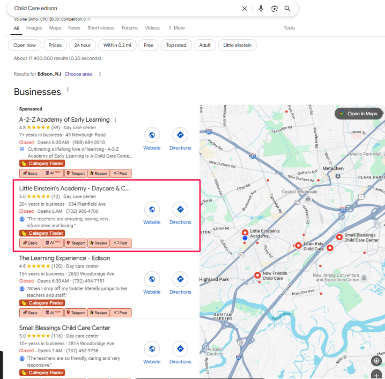Select the Forums tab

pyautogui.click(x=130, y=28)
